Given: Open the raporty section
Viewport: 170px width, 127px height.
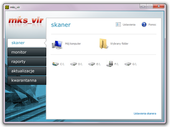Looking at the screenshot, I should [x=27, y=62].
